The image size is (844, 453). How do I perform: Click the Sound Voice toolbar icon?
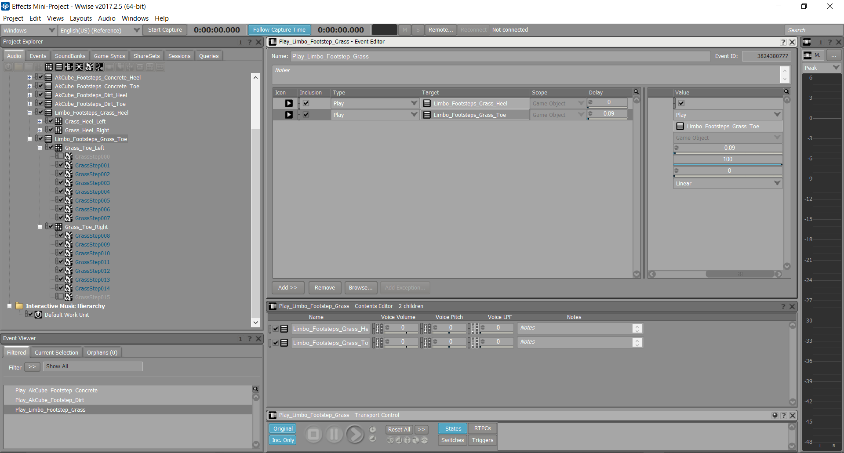(99, 67)
